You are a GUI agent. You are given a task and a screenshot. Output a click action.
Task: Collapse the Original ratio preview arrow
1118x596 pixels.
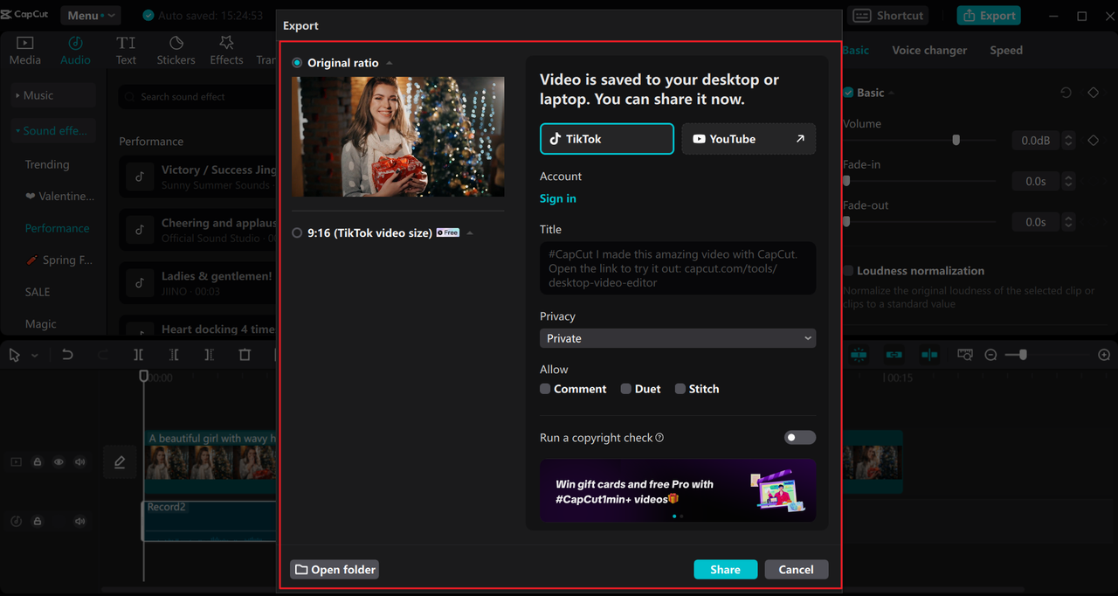[390, 63]
